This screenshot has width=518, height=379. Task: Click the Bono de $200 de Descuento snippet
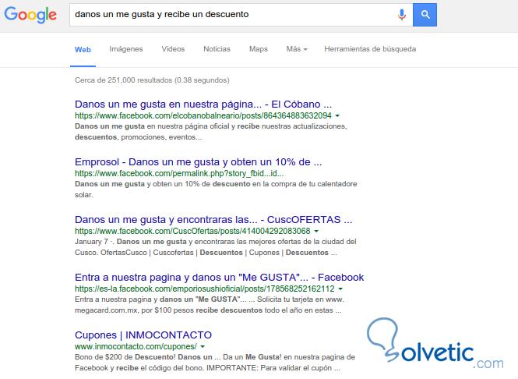(x=215, y=363)
